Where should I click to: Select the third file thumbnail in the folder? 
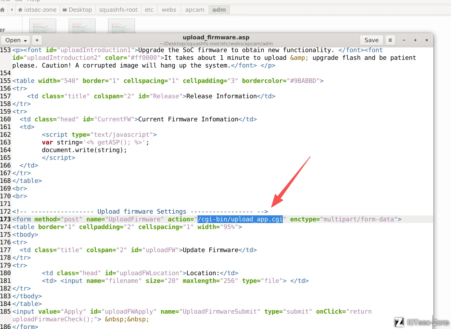coord(121,26)
